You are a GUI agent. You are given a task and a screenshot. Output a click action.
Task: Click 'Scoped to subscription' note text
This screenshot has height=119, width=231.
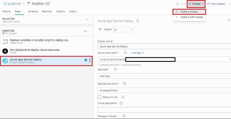[x=120, y=65]
